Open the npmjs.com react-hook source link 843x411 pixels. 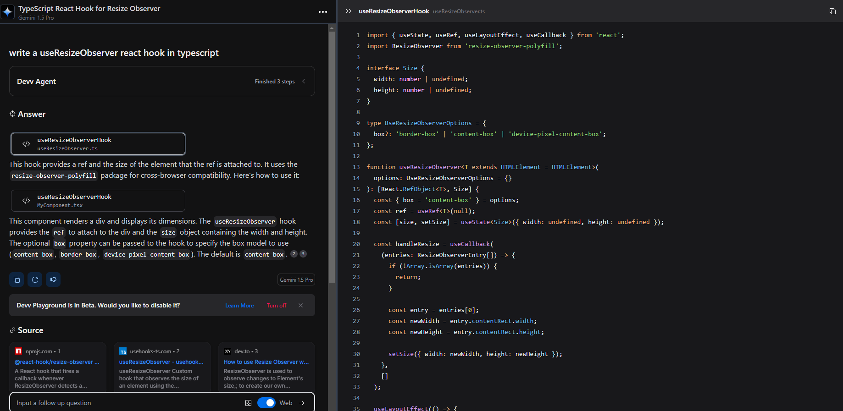tap(57, 362)
